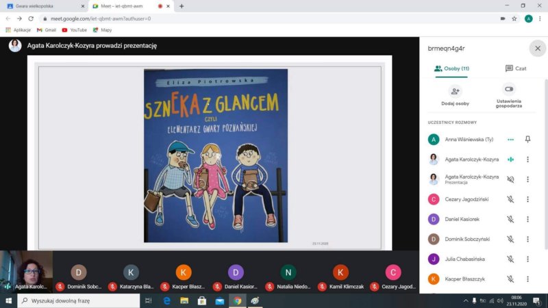
Task: Select Natalia Niedo... participant tile
Action: tap(288, 272)
